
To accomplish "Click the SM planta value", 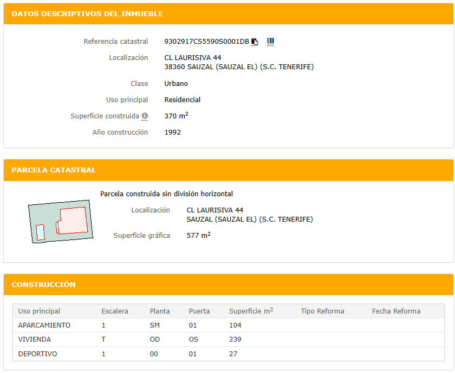I will click(155, 325).
